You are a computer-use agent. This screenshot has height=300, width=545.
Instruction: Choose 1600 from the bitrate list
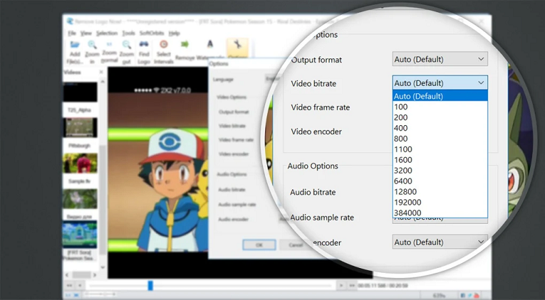coord(440,160)
